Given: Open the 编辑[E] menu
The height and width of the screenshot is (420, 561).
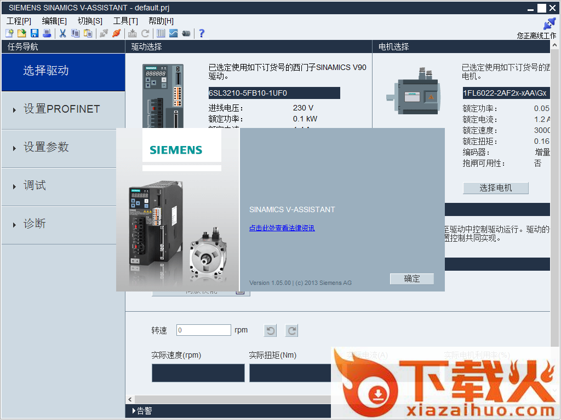Looking at the screenshot, I should point(54,21).
